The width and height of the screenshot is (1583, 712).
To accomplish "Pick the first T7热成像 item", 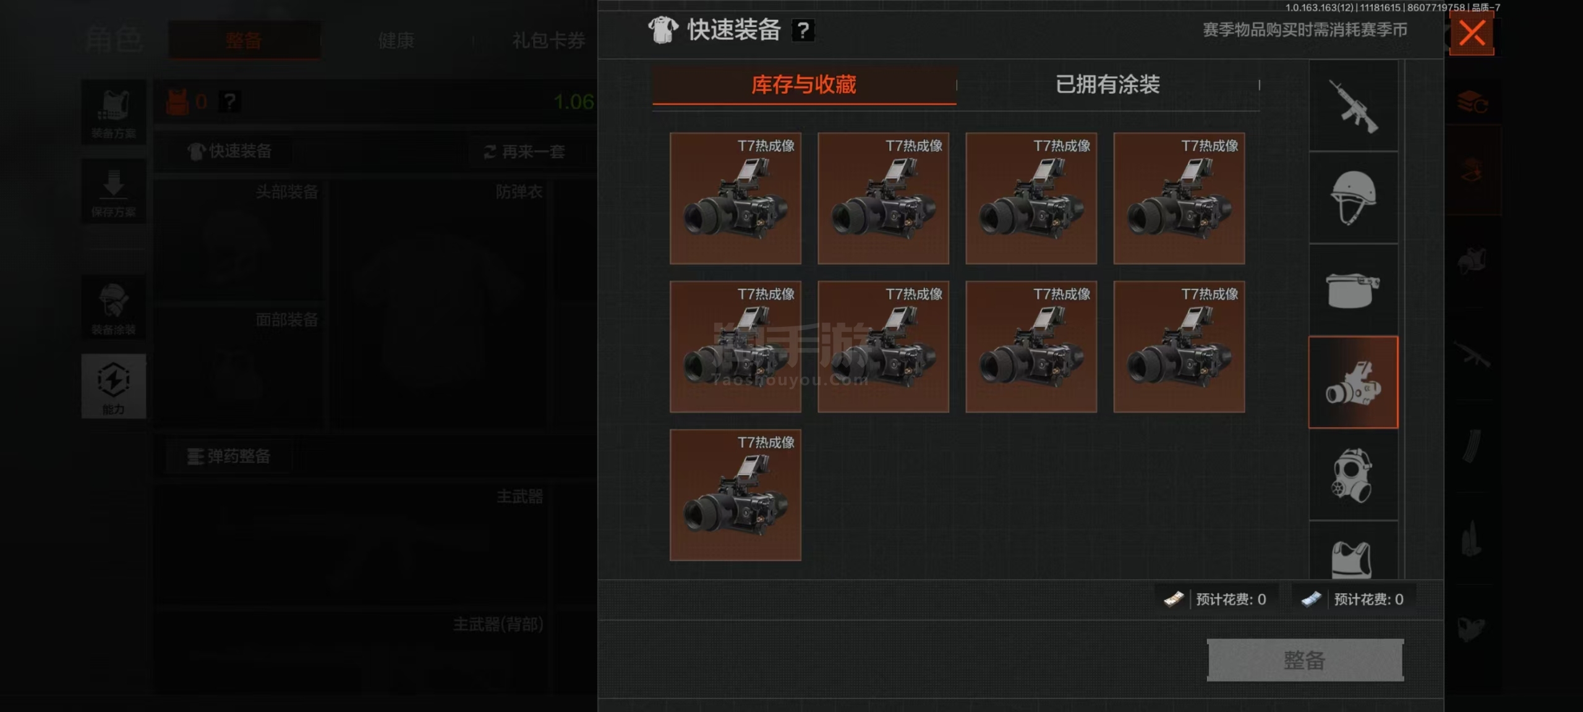I will (735, 198).
